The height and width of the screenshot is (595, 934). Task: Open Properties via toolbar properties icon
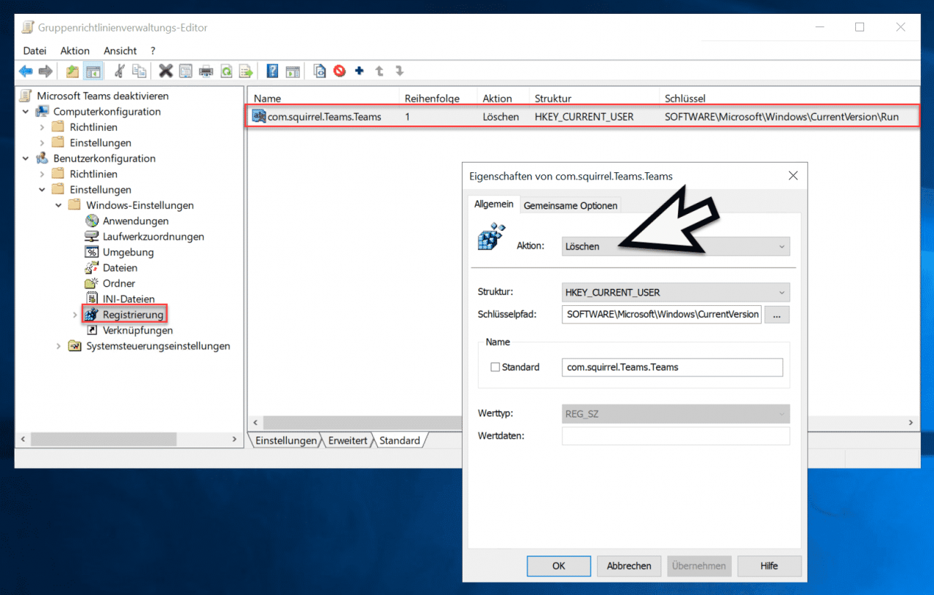(185, 71)
